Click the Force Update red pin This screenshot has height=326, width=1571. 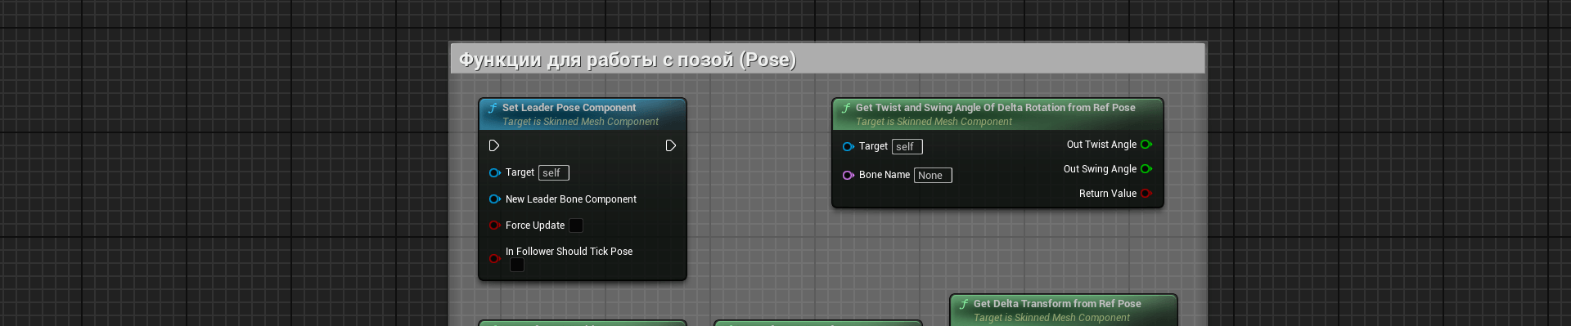(494, 225)
